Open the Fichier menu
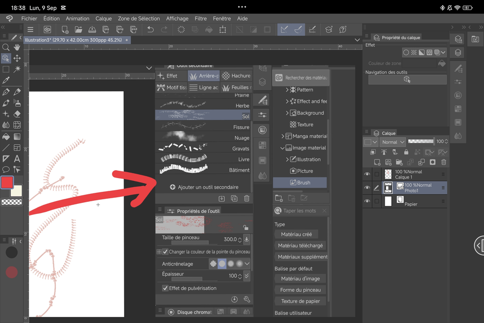The width and height of the screenshot is (484, 323). [x=29, y=19]
